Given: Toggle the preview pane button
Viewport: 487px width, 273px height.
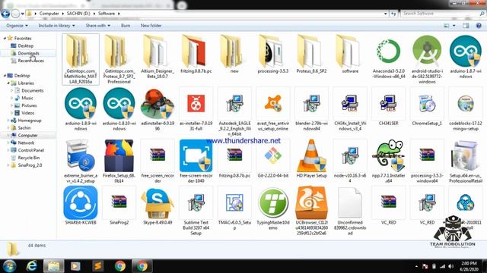Looking at the screenshot, I should click(x=466, y=26).
